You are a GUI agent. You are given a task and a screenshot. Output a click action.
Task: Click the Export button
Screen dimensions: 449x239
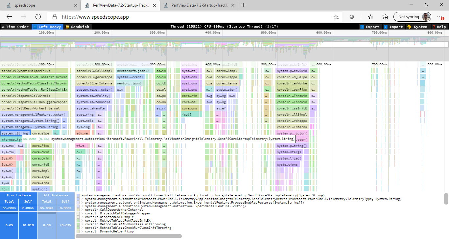click(370, 27)
